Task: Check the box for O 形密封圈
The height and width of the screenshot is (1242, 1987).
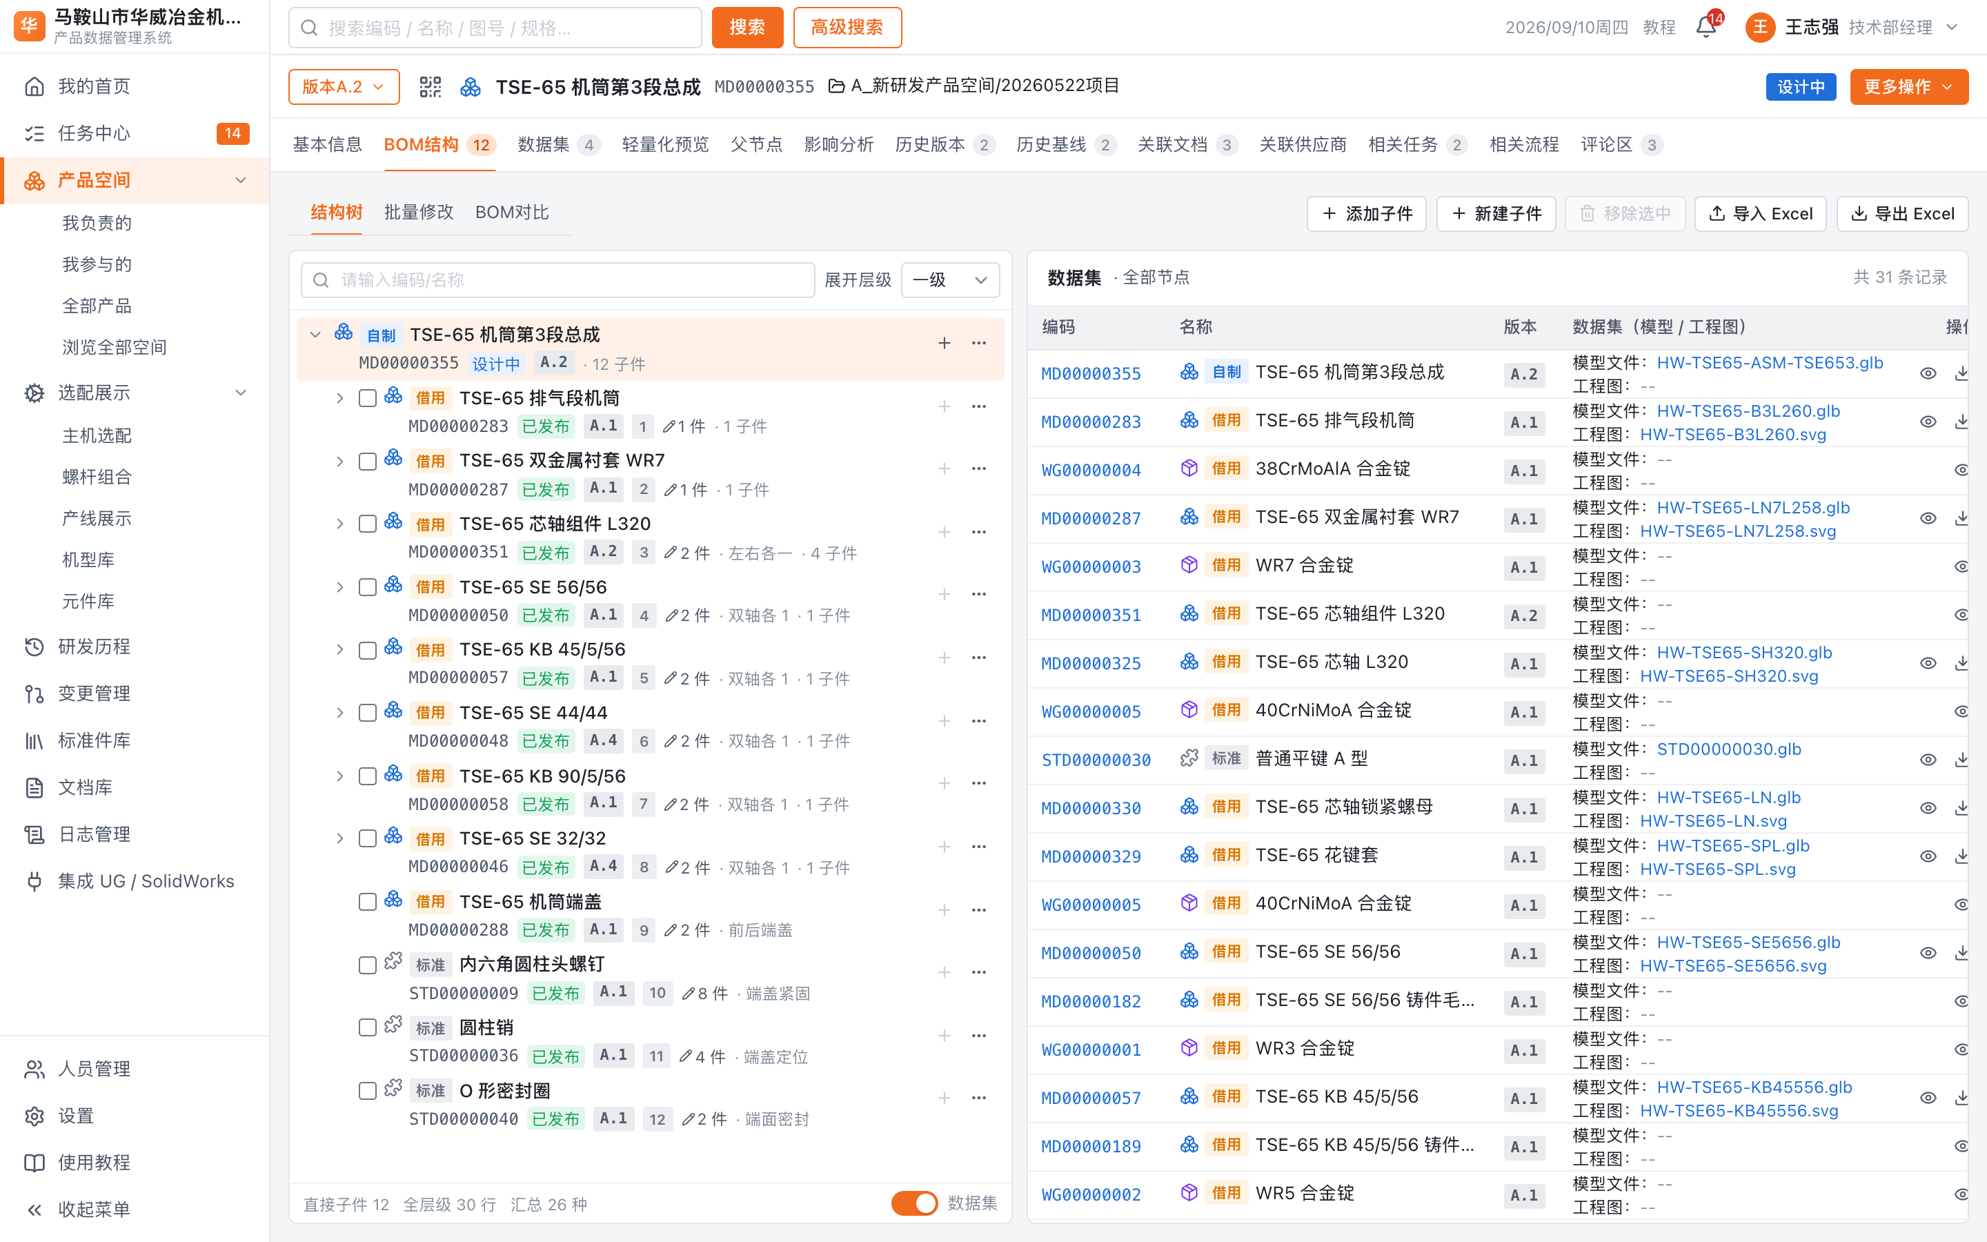Action: coord(368,1091)
